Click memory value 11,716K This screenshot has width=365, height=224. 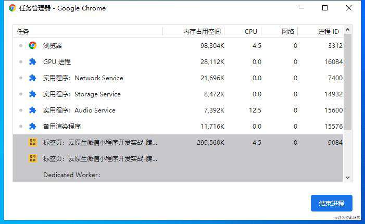(x=212, y=126)
